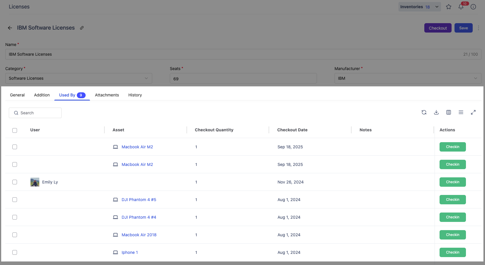Toggle the select-all header checkbox
Viewport: 485px width, 265px height.
point(15,130)
